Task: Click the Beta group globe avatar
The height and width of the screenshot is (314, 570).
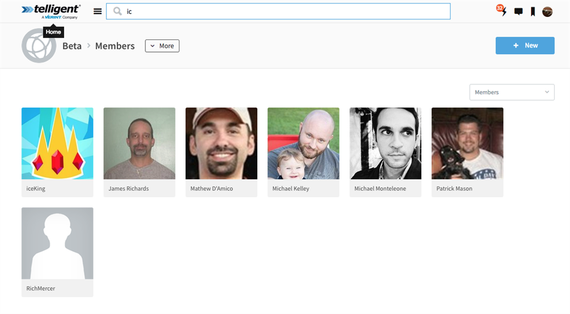Action: 39,45
